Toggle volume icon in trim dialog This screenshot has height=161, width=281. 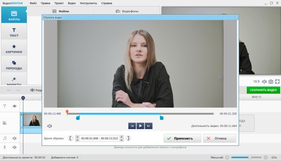click(x=49, y=126)
